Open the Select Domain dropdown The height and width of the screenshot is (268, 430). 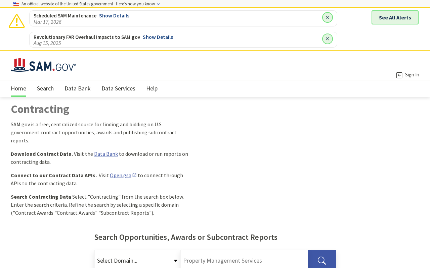(x=137, y=260)
